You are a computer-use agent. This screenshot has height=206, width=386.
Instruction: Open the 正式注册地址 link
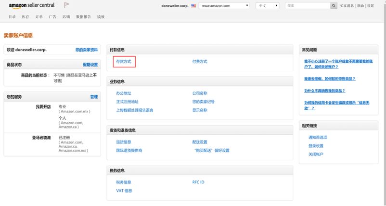[x=127, y=102]
